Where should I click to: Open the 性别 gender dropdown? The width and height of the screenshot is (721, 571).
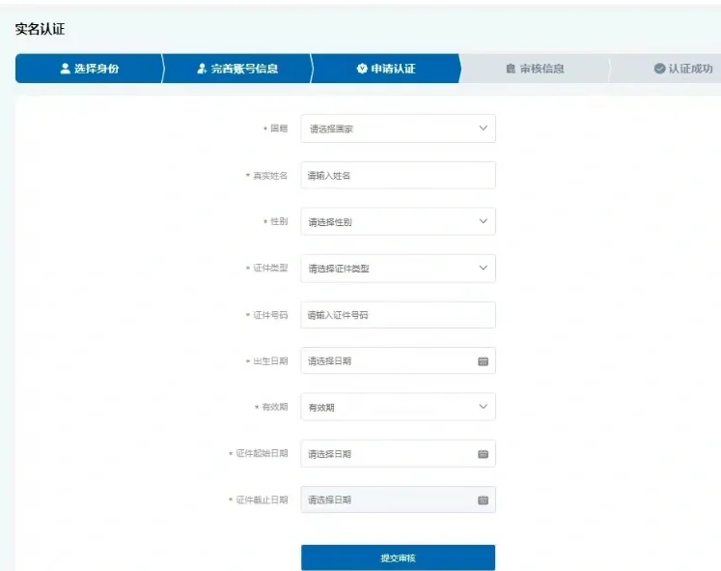[398, 222]
